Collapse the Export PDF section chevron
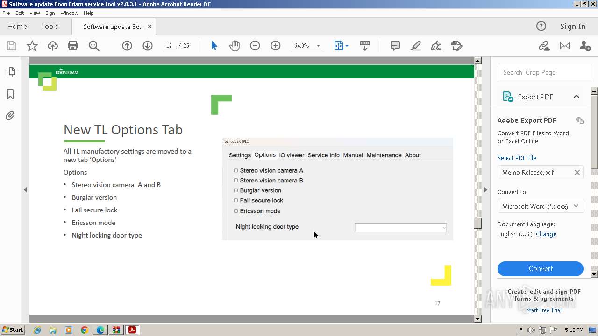This screenshot has height=336, width=598. coord(577,97)
